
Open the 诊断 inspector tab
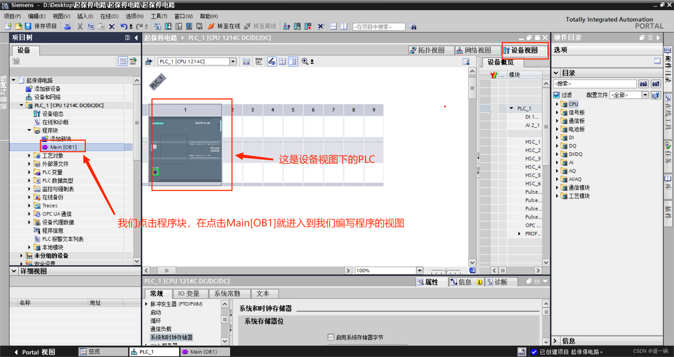(501, 282)
